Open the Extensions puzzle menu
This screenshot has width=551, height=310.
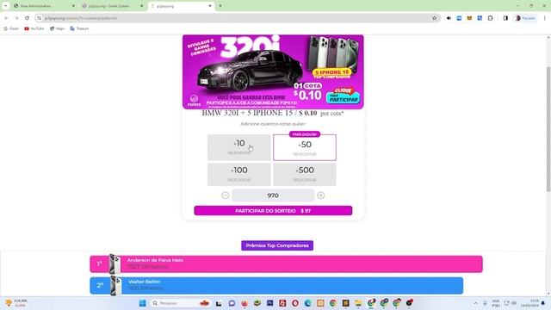tap(490, 18)
